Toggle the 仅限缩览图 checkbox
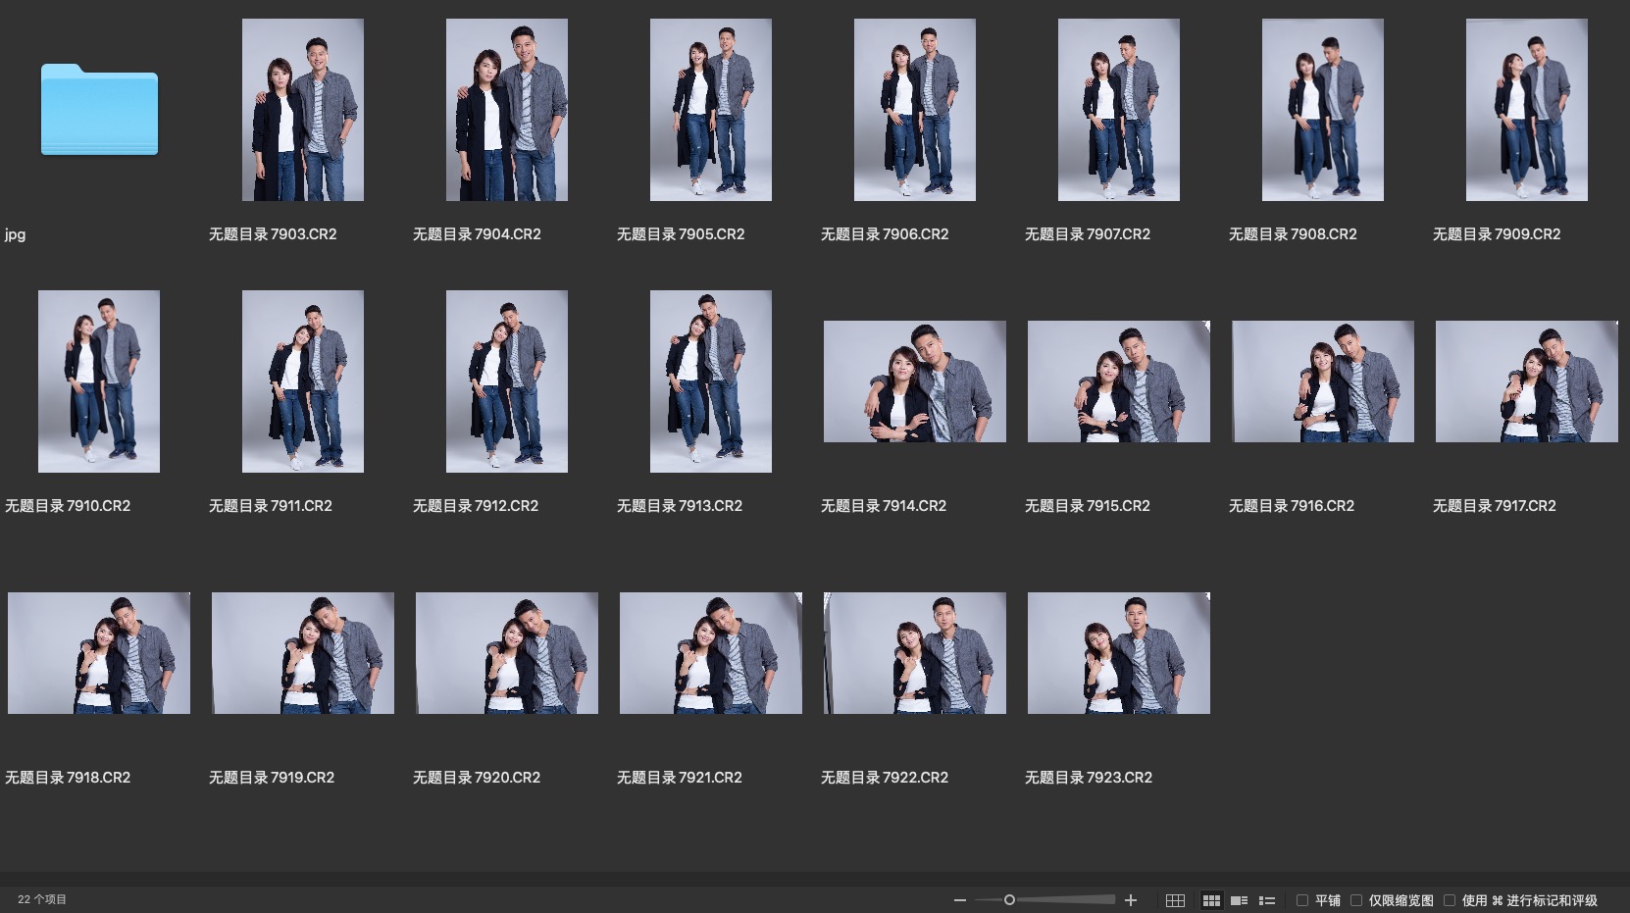This screenshot has width=1630, height=913. point(1356,900)
